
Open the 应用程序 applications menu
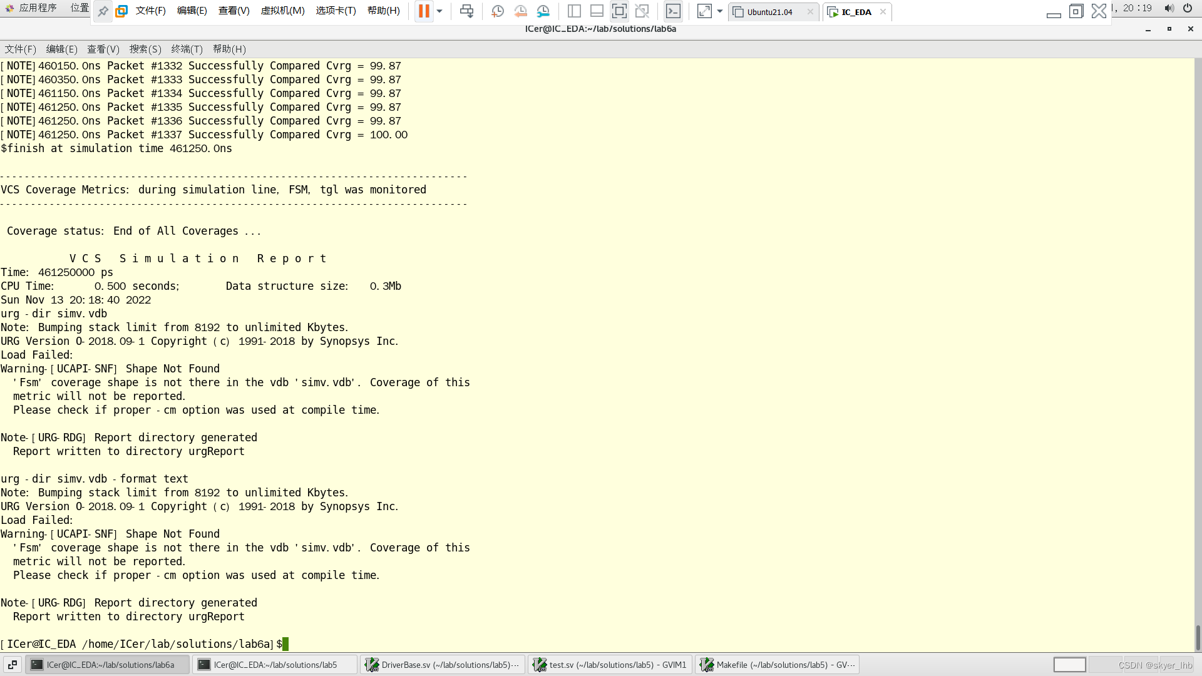36,8
